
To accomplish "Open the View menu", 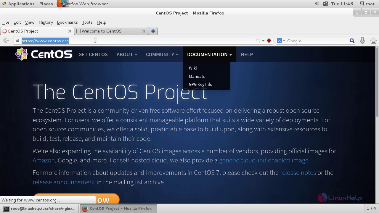I will tap(30, 22).
